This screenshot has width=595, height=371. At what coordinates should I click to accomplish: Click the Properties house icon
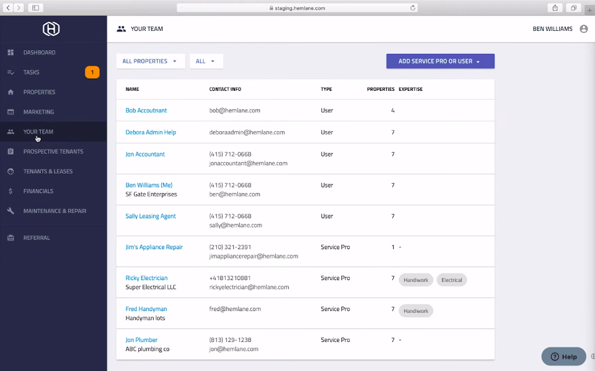click(x=11, y=92)
